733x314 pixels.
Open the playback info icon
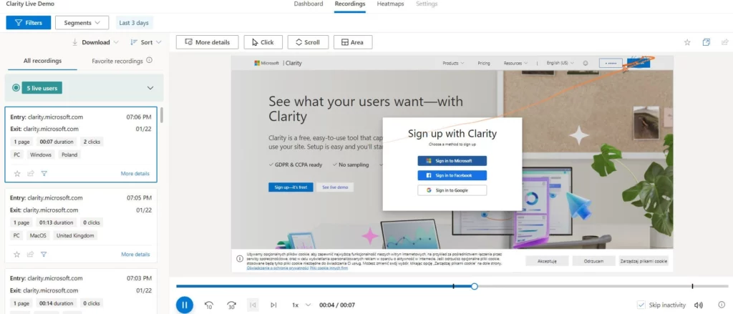tap(722, 305)
